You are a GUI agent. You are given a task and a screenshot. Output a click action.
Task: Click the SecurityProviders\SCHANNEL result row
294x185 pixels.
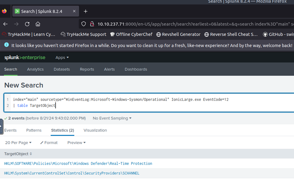tap(71, 173)
